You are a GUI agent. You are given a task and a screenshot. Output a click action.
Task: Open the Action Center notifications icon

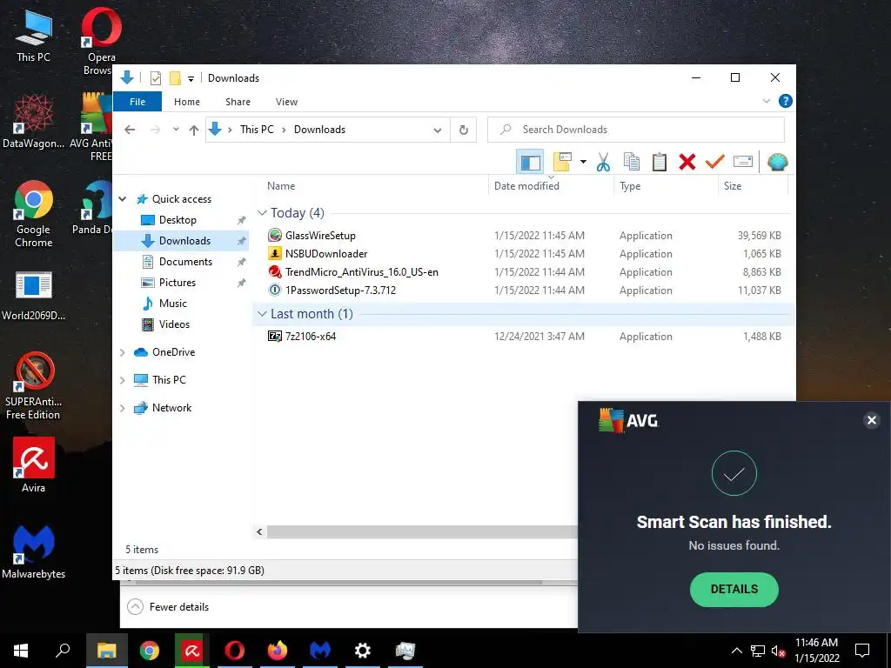[x=862, y=651]
